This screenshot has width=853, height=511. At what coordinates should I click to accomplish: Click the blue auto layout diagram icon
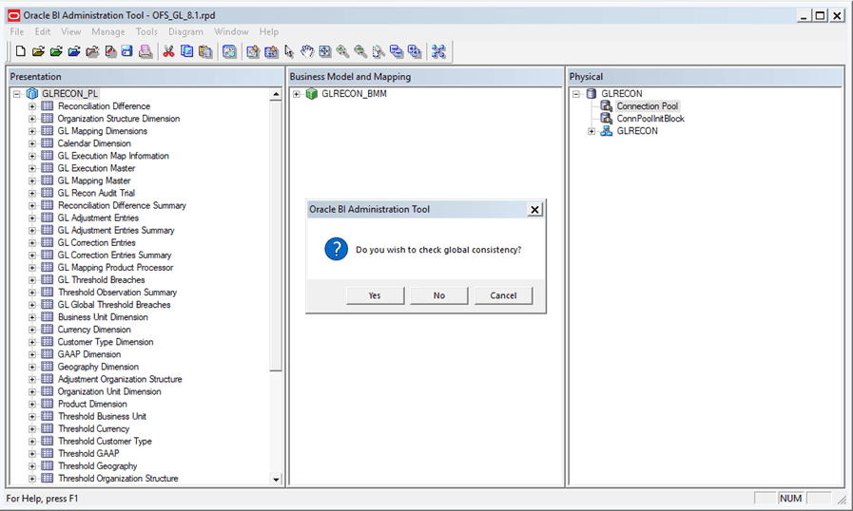[438, 51]
